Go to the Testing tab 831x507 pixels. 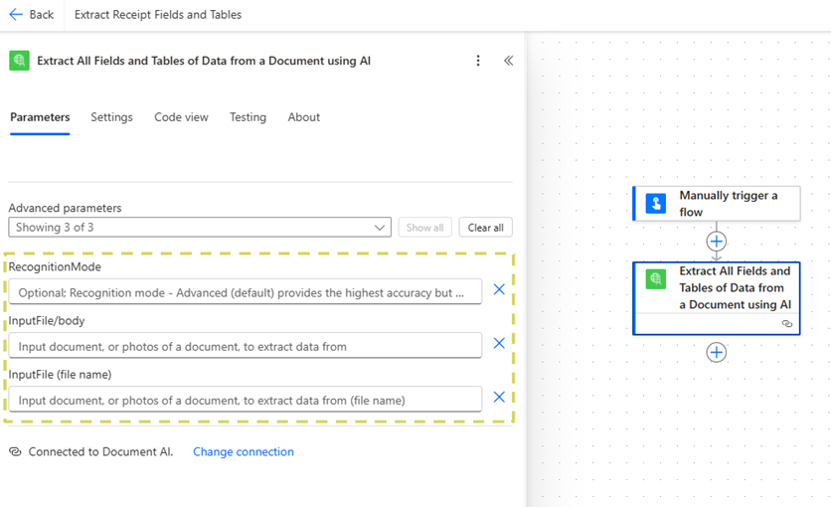(248, 117)
